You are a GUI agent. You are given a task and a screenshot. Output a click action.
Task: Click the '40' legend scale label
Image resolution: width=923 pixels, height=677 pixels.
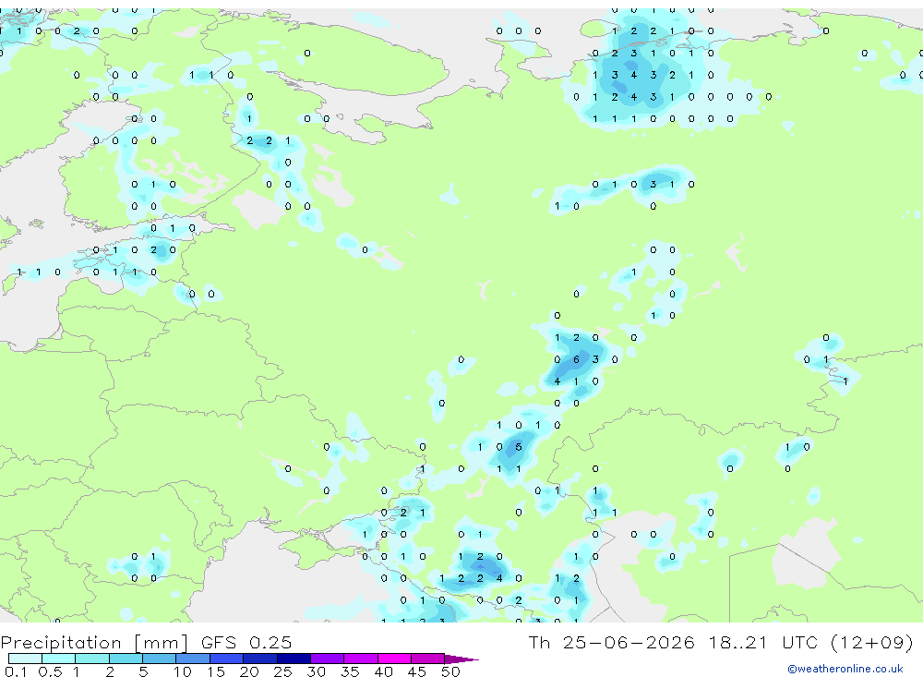(x=383, y=671)
